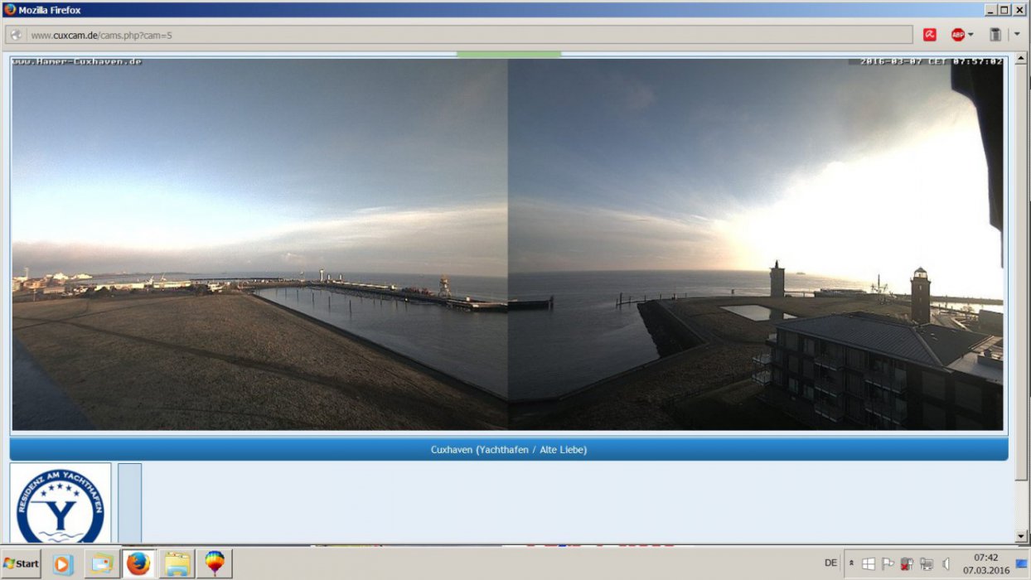Click the page scrollbar up arrow

pyautogui.click(x=1021, y=59)
